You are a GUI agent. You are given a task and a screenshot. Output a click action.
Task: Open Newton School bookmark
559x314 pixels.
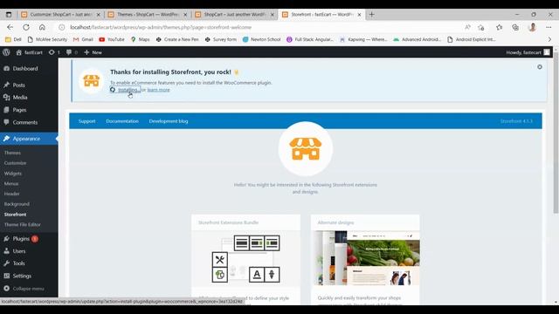[x=262, y=39]
